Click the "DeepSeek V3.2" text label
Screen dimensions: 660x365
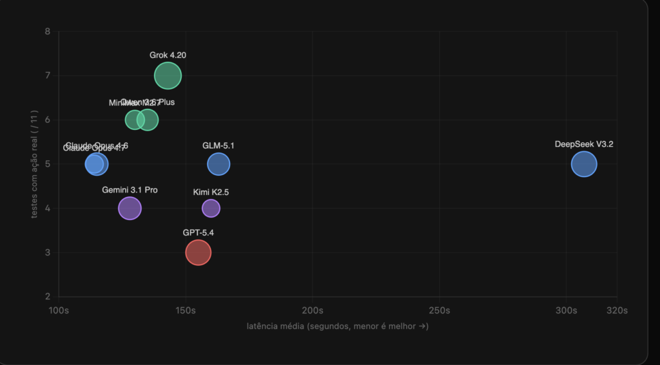pyautogui.click(x=584, y=144)
